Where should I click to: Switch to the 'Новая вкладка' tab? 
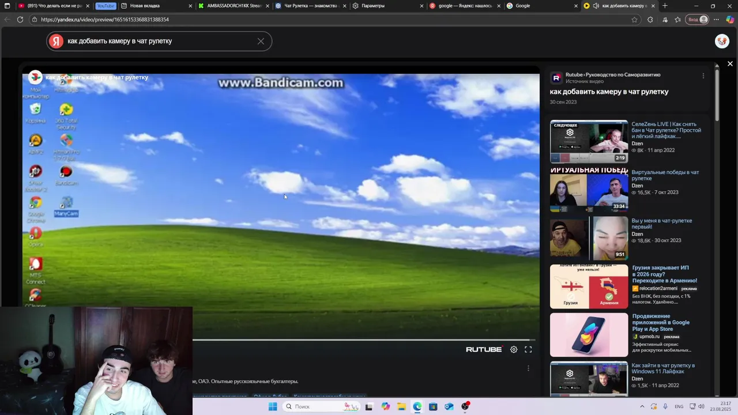pyautogui.click(x=157, y=6)
